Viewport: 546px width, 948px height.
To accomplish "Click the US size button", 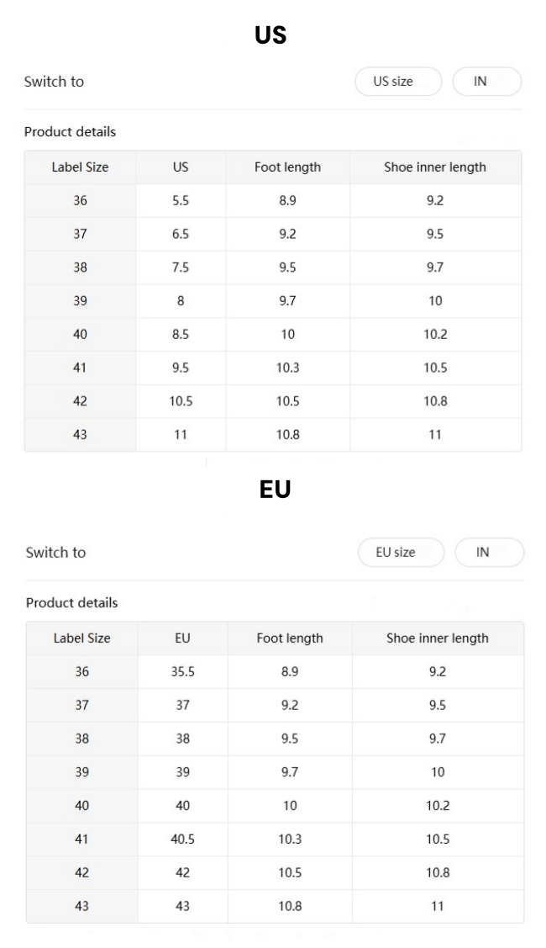I will coord(398,82).
